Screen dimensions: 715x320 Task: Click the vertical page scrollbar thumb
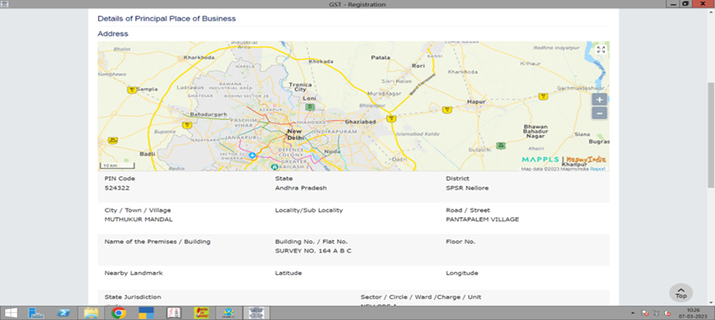point(711,135)
